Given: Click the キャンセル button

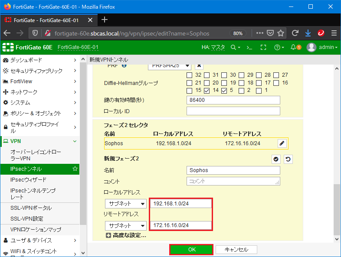Looking at the screenshot, I should pyautogui.click(x=236, y=250).
